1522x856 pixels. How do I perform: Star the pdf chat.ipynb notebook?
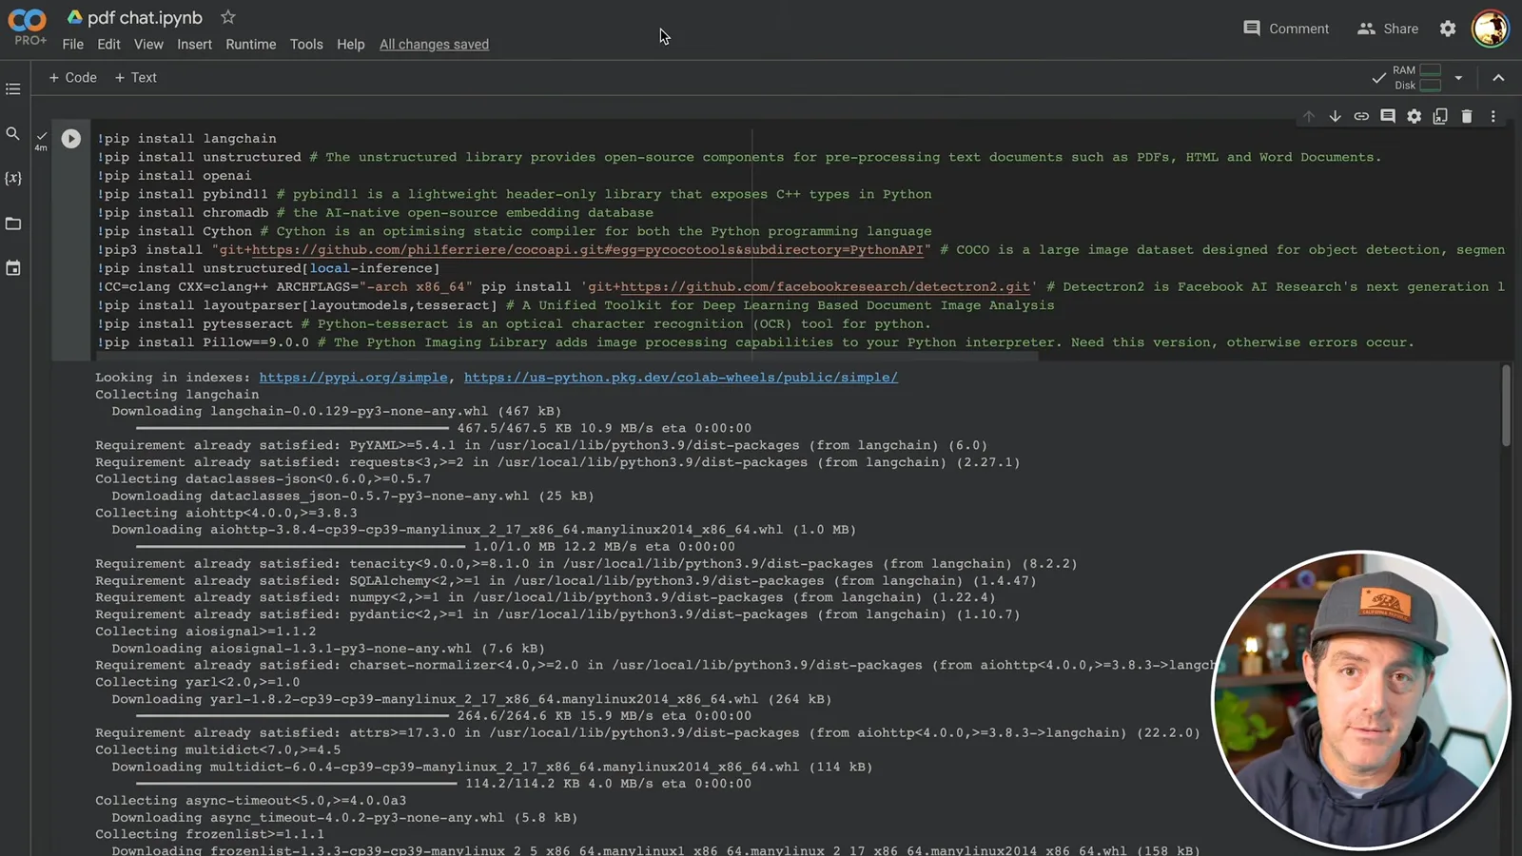click(227, 17)
